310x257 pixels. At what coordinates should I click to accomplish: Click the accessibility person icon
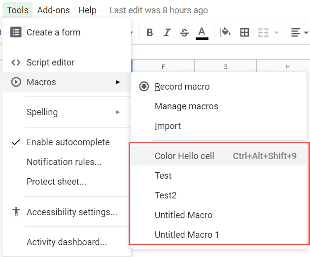coord(16,212)
